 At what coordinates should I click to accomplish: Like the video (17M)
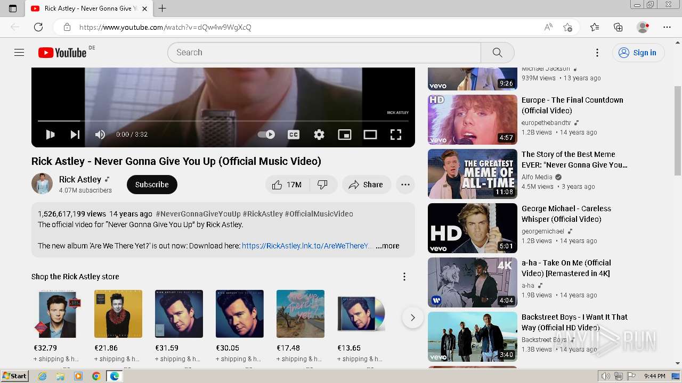click(x=287, y=185)
